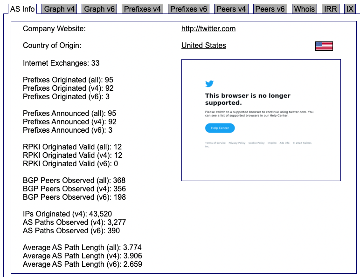Select the Internet Exchanges: 33 text
The height and width of the screenshot is (277, 360).
pyautogui.click(x=61, y=63)
